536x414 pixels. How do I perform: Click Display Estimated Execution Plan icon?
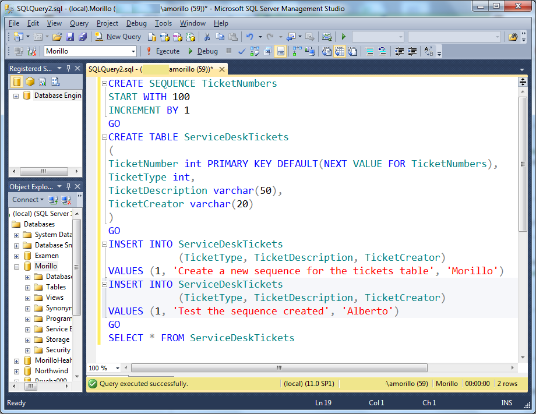(255, 52)
